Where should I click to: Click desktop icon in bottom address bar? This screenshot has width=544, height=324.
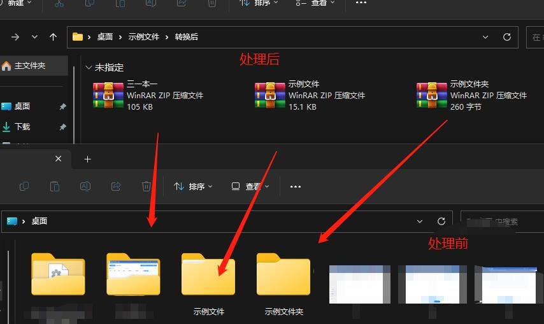[12, 221]
